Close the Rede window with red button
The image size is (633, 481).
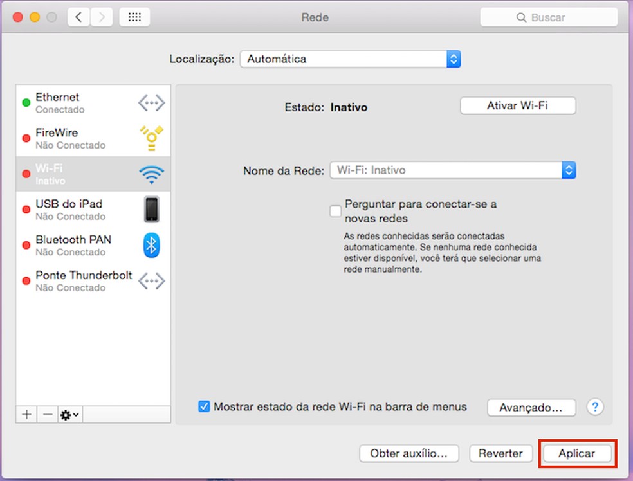click(17, 17)
